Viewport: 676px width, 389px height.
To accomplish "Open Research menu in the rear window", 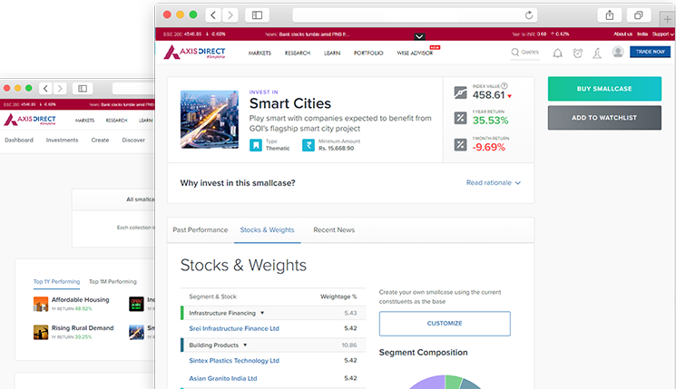I will [x=116, y=121].
